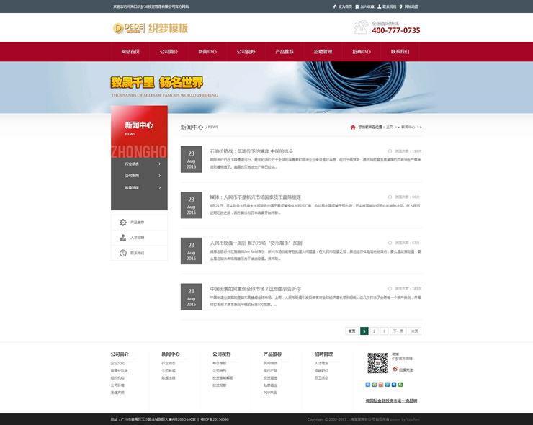This screenshot has height=425, width=533.
Task: Click the bookmark icon for 加入收藏
Action: pos(356,6)
